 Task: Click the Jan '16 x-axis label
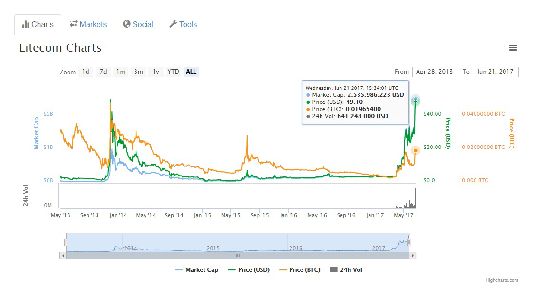pos(288,215)
